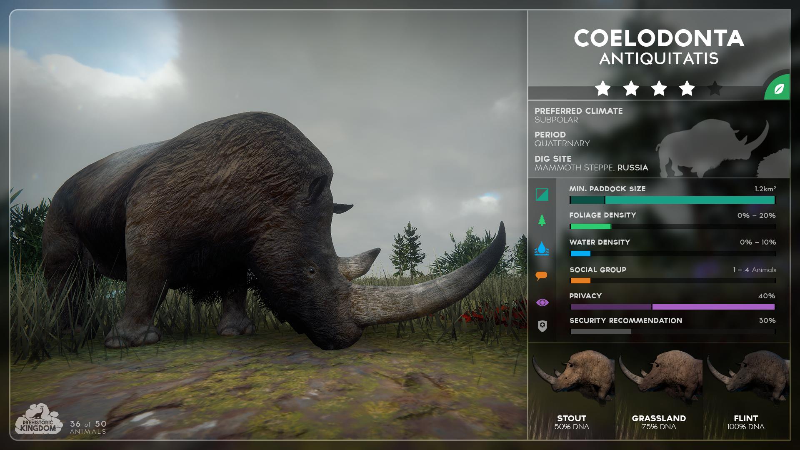Click the water density droplet icon

coord(542,248)
